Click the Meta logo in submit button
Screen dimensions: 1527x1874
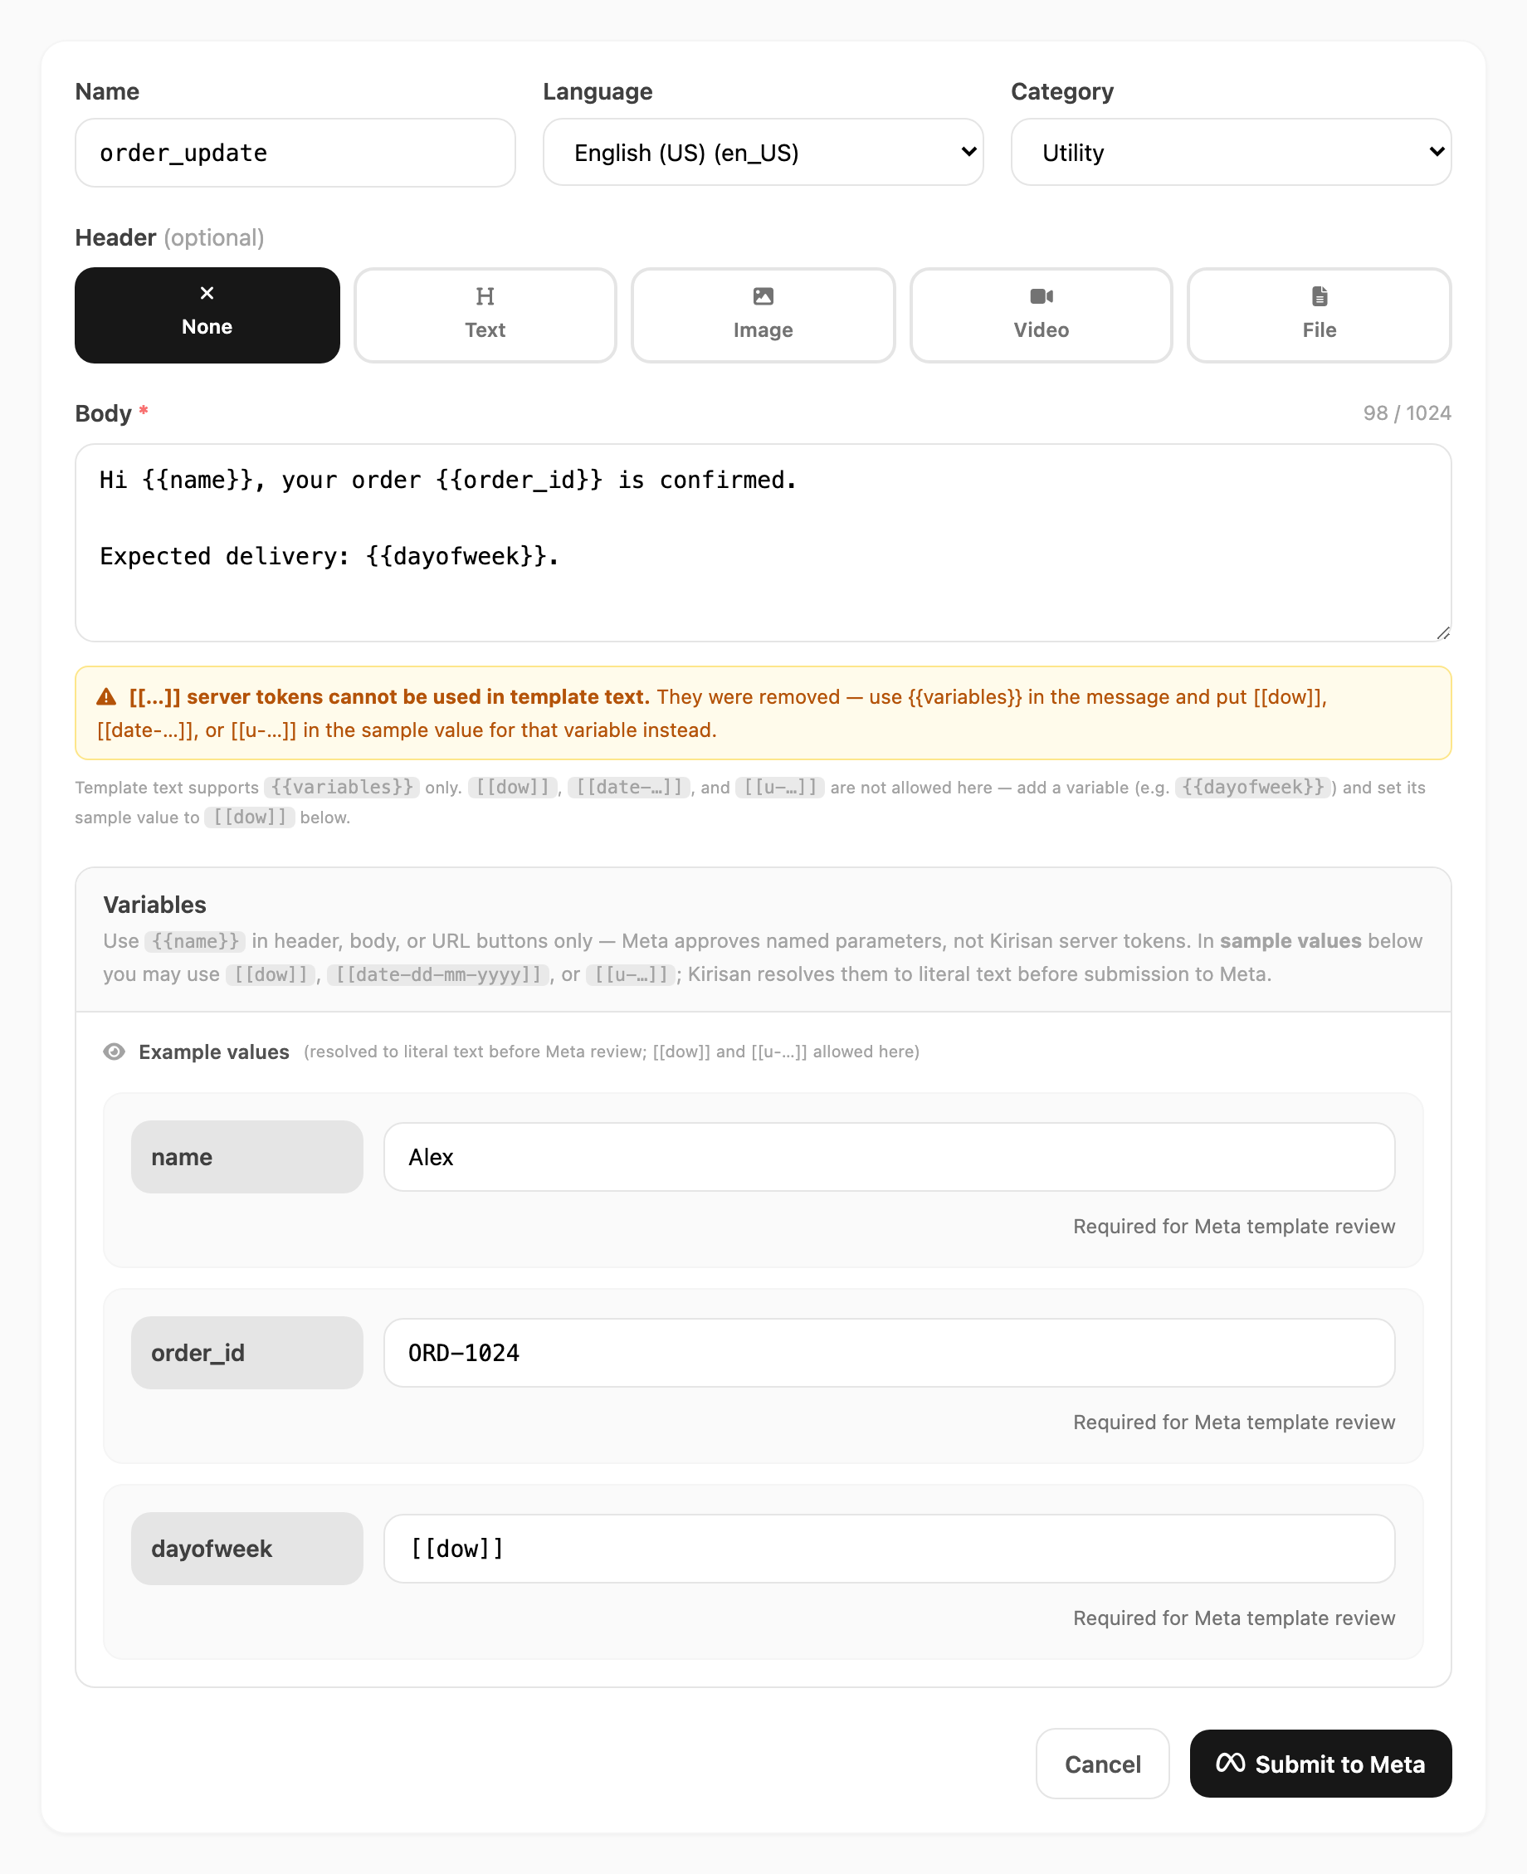coord(1230,1762)
